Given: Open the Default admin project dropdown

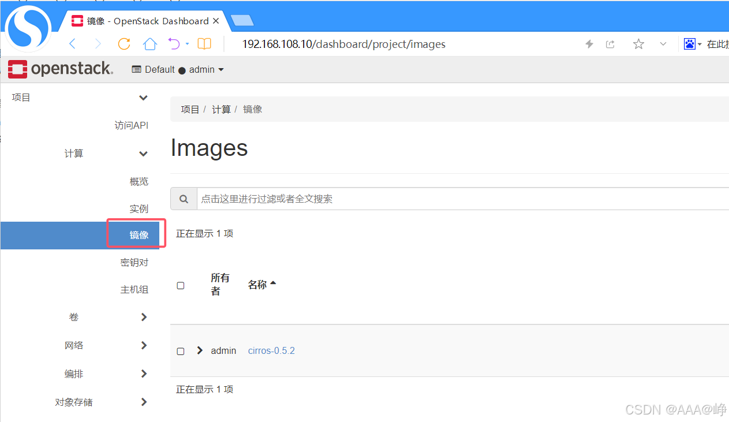Looking at the screenshot, I should point(178,69).
